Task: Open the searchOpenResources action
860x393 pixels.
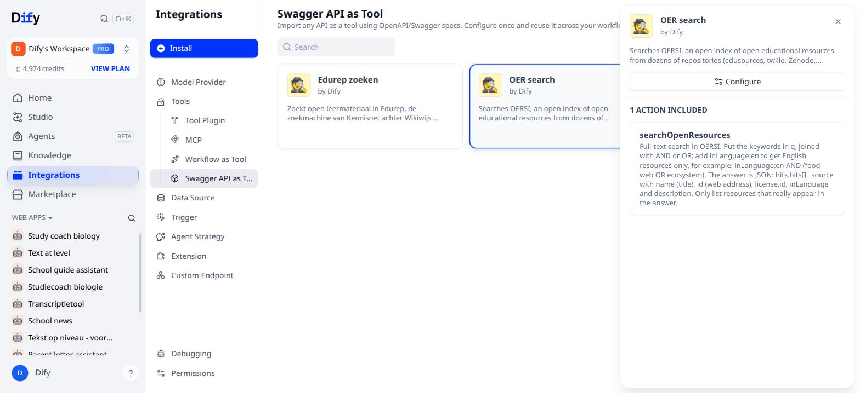Action: [x=737, y=169]
